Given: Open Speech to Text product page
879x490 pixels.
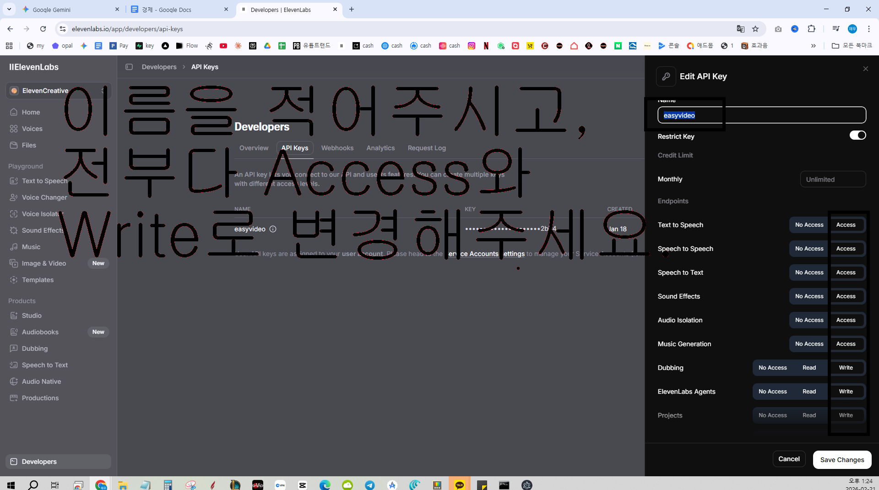Looking at the screenshot, I should coord(45,365).
